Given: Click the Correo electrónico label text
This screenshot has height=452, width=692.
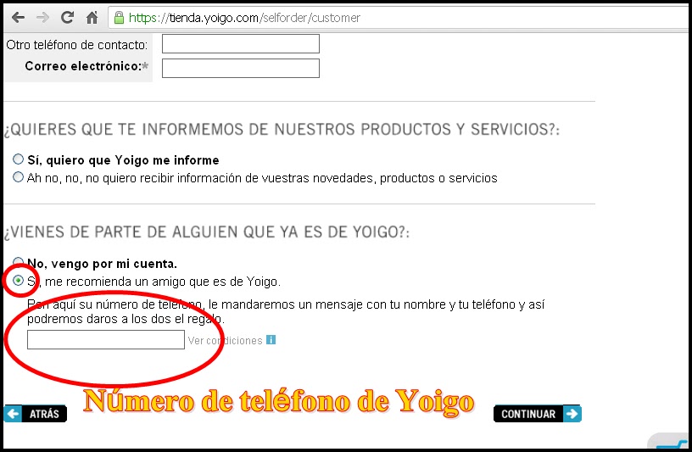Looking at the screenshot, I should 86,66.
